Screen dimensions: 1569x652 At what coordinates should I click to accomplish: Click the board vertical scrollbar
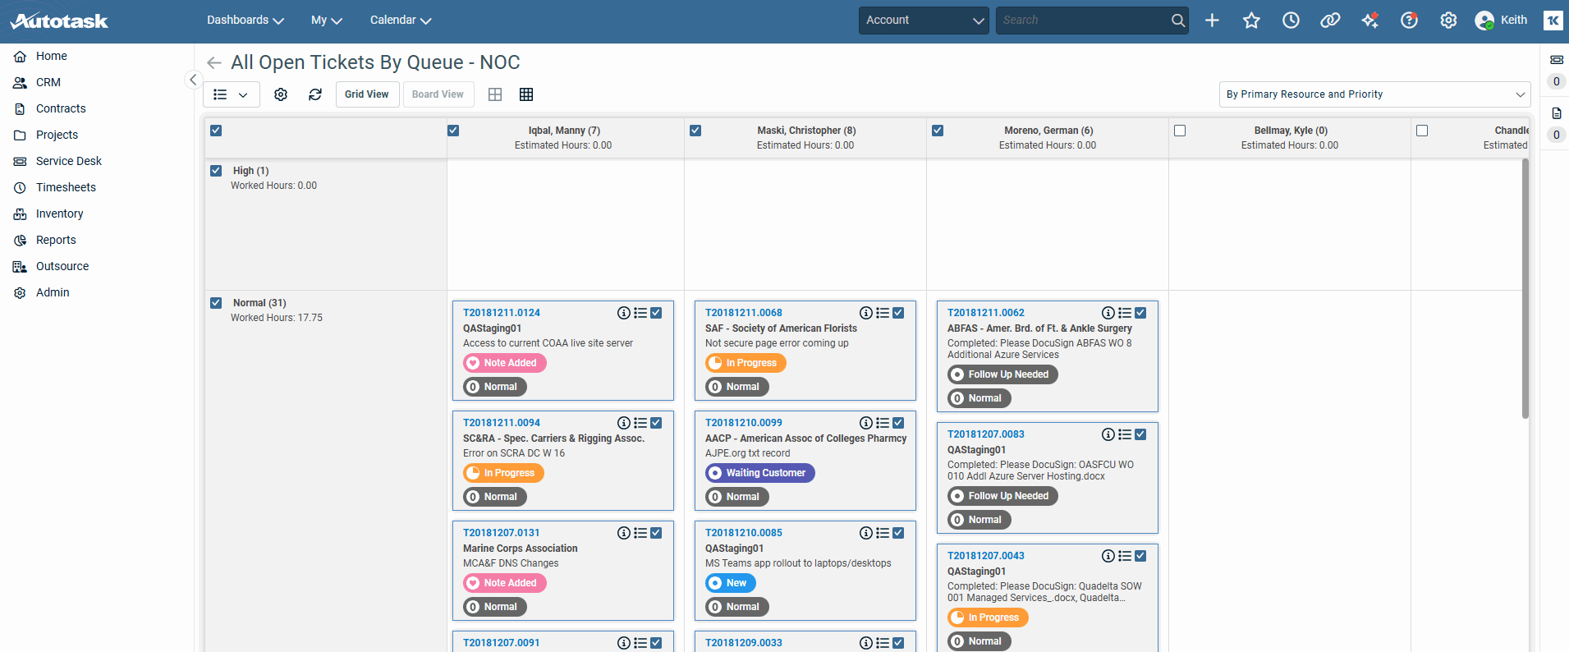pos(1525,288)
